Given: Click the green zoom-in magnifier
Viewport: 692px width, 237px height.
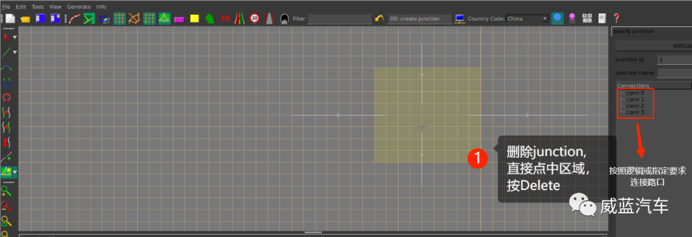Looking at the screenshot, I should (x=6, y=192).
